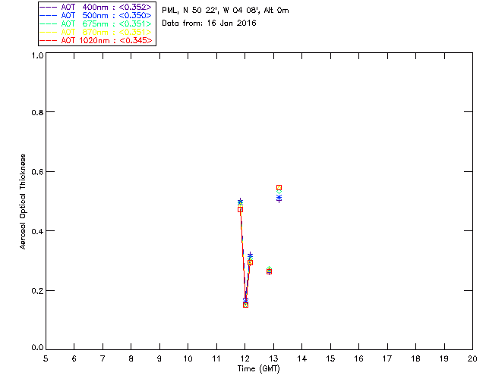Click the red square near 0.3 after hour 12
This screenshot has width=486, height=388.
click(250, 262)
